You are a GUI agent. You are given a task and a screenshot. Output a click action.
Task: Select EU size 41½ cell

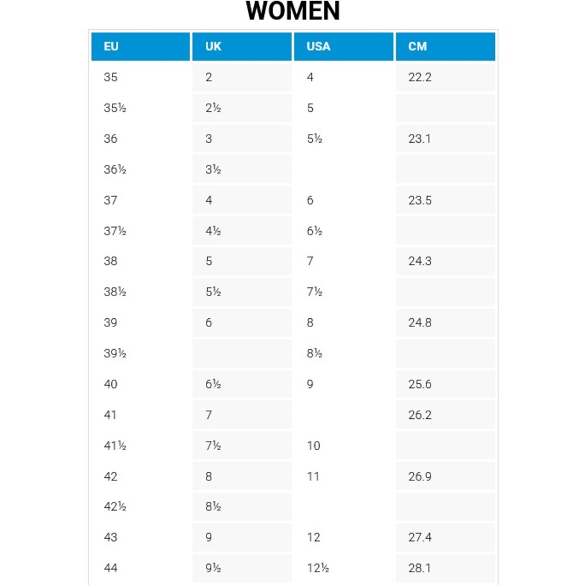[x=140, y=446]
